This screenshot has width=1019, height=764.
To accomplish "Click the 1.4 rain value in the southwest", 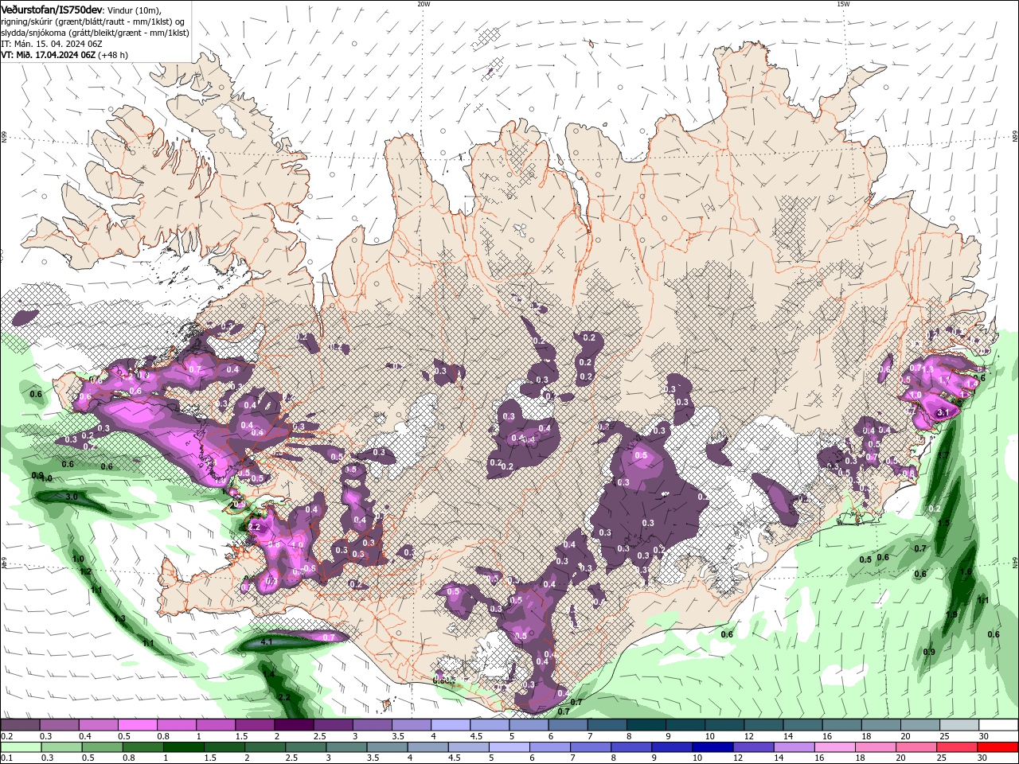I will click(x=269, y=674).
